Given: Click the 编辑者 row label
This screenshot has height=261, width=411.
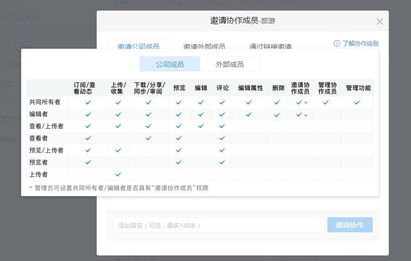Looking at the screenshot, I should [39, 114].
